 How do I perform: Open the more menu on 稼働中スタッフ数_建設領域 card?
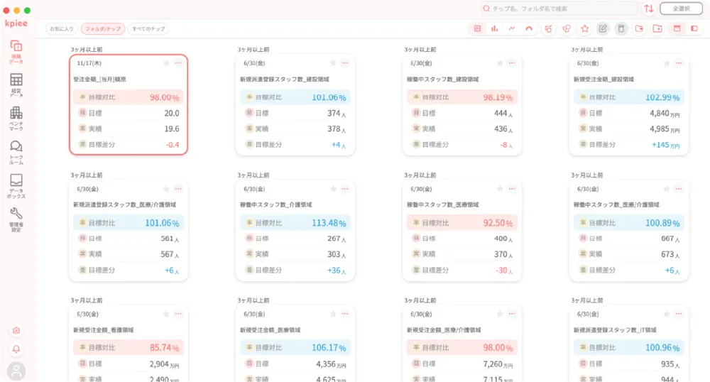[x=512, y=63]
